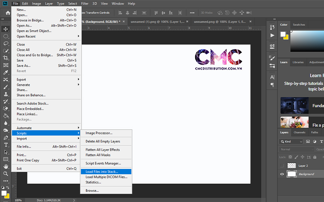The image size is (324, 202).
Task: Open the Filter menu
Action: coord(85,4)
